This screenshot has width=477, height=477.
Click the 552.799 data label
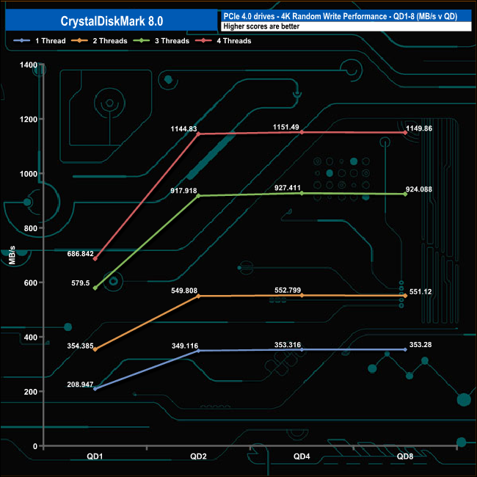[288, 290]
